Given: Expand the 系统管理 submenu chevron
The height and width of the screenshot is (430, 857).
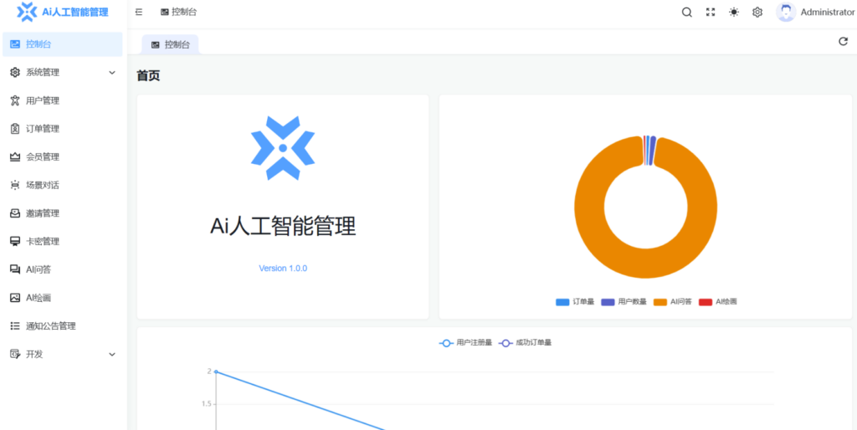Looking at the screenshot, I should (x=113, y=73).
